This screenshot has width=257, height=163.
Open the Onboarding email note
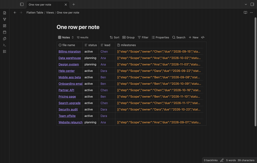pyautogui.click(x=71, y=84)
